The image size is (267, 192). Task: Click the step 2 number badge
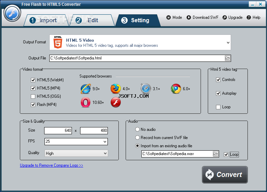pos(78,20)
